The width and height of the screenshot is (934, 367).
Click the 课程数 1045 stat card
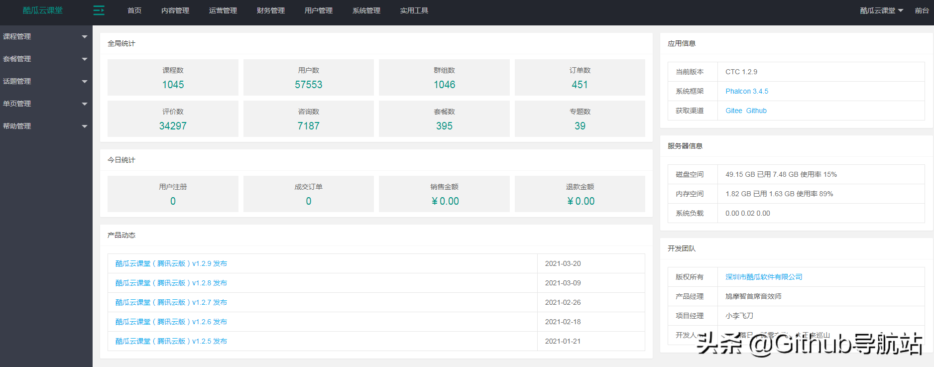[x=173, y=78]
